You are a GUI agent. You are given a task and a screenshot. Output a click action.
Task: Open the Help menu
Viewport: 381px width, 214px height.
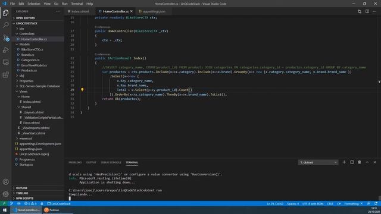tap(89, 4)
